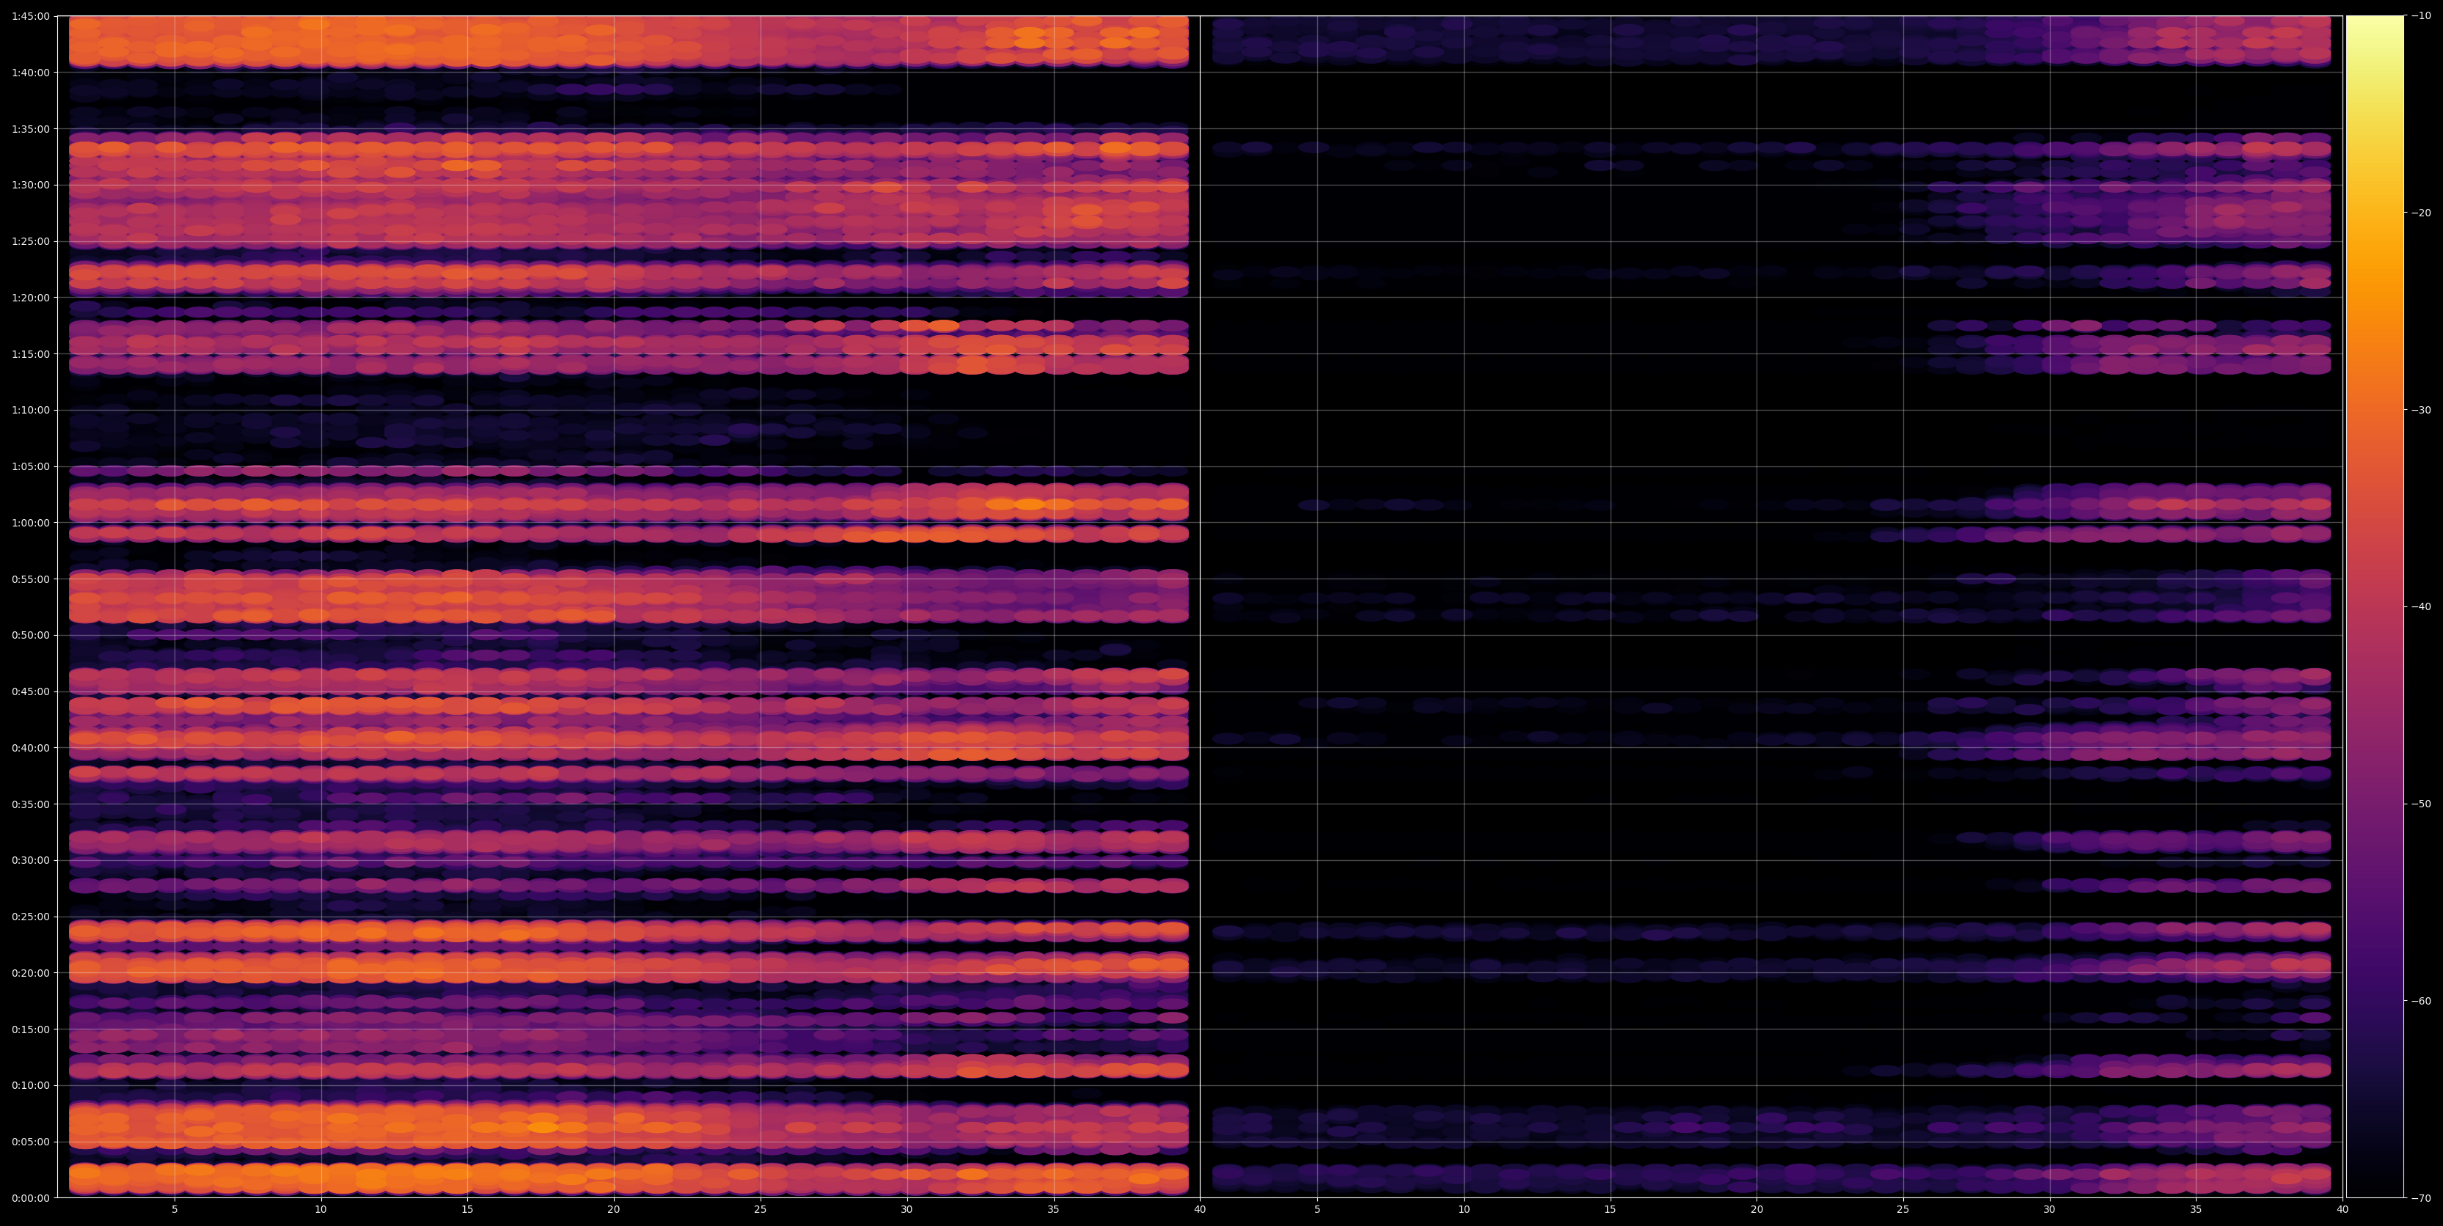
Task: Click x-axis label 15 under right heatmap
Action: pyautogui.click(x=1611, y=1209)
